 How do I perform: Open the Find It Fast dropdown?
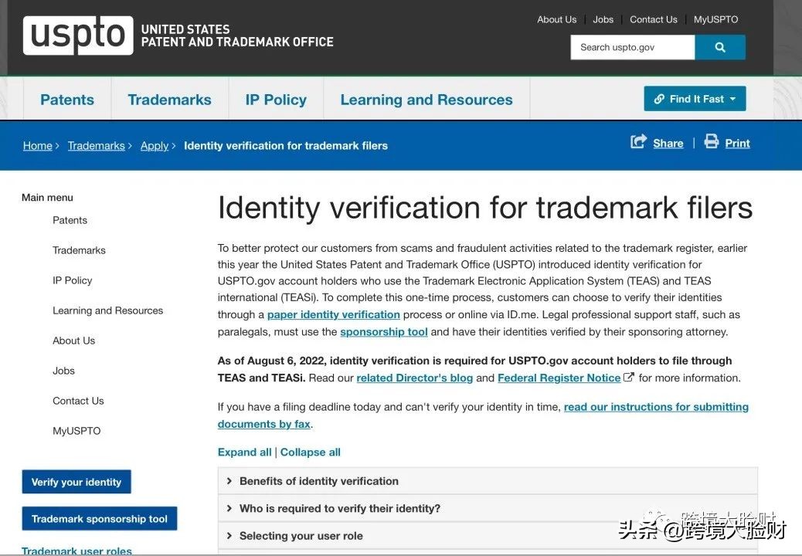[x=694, y=99]
